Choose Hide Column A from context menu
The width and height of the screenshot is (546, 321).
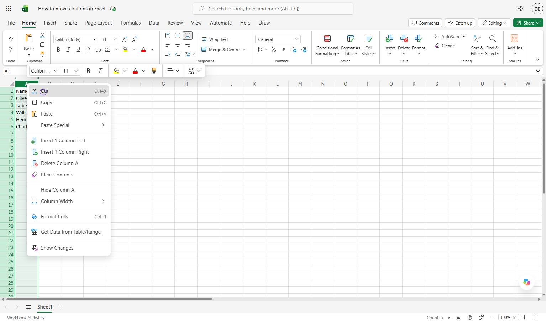[x=69, y=190]
